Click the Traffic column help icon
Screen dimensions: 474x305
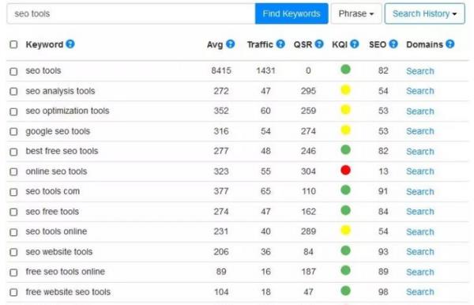[280, 44]
